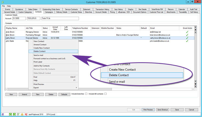Toggle Email shots tick for Brian Brown
The width and height of the screenshot is (202, 117).
187,35
